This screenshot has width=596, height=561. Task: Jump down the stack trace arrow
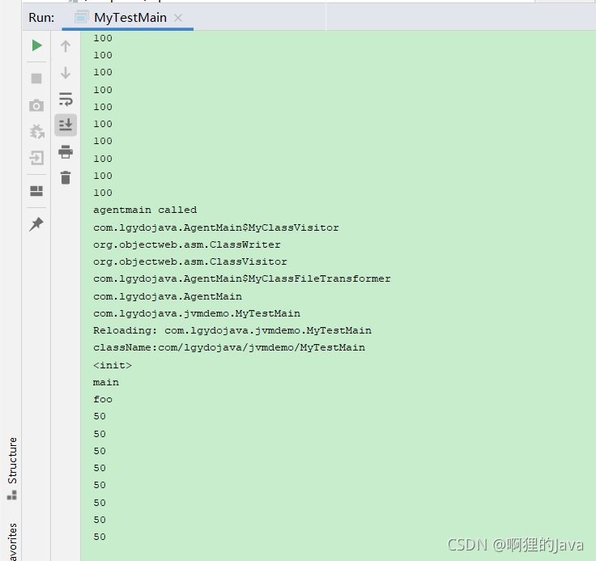[66, 73]
